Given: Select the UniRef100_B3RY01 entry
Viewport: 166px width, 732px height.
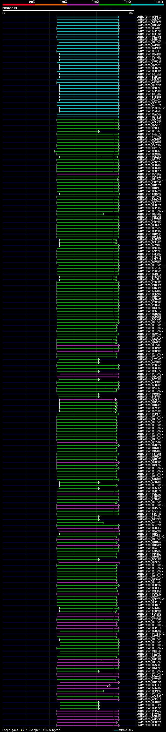Looking at the screenshot, I should coord(149,194).
